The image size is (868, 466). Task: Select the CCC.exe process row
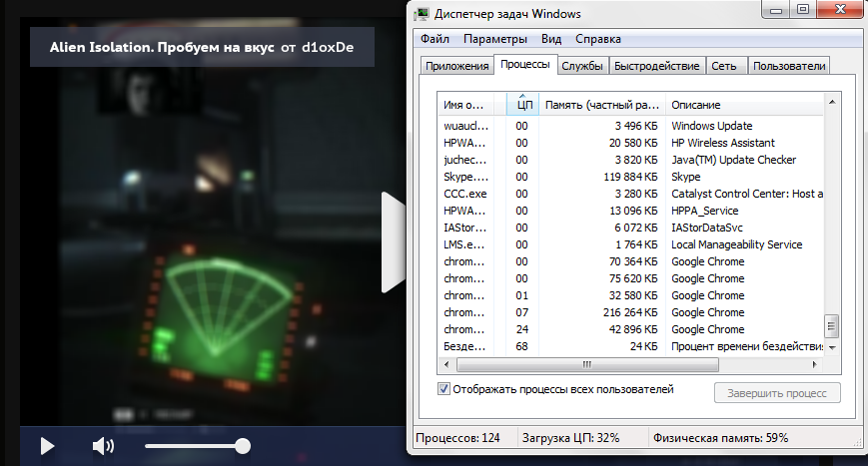(x=630, y=194)
